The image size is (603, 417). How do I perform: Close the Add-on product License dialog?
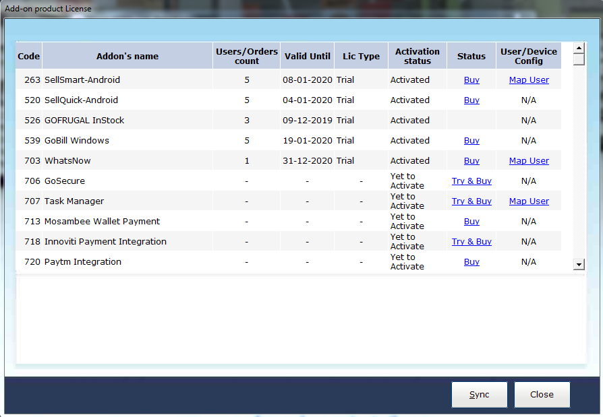542,394
